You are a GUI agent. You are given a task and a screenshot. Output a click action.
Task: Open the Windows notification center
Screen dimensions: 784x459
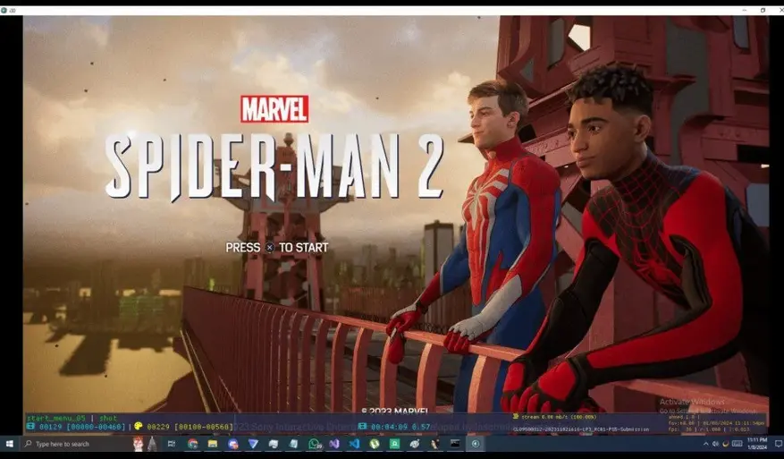click(x=778, y=444)
